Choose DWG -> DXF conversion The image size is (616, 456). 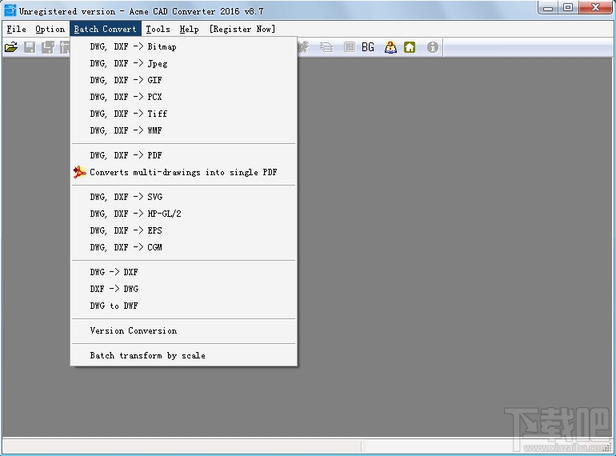183,272
